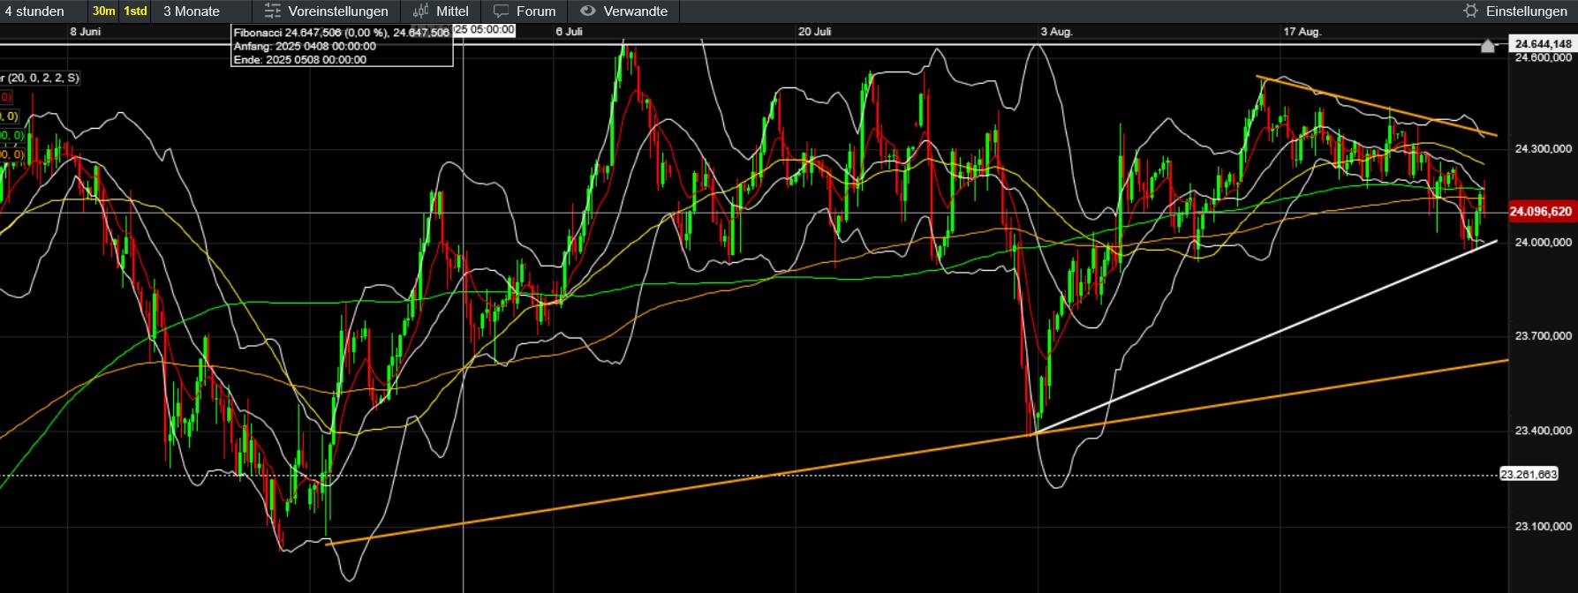This screenshot has width=1578, height=593.
Task: Click the 23.700,000 price axis label
Action: coord(1543,336)
